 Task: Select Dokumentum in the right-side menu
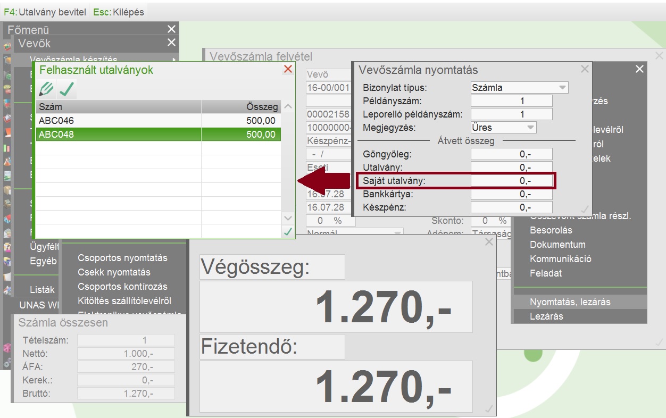[557, 245]
